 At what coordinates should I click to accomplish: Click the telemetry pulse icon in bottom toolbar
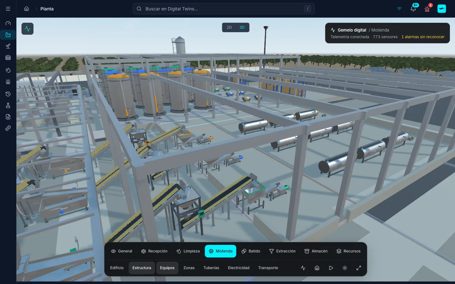pyautogui.click(x=303, y=268)
